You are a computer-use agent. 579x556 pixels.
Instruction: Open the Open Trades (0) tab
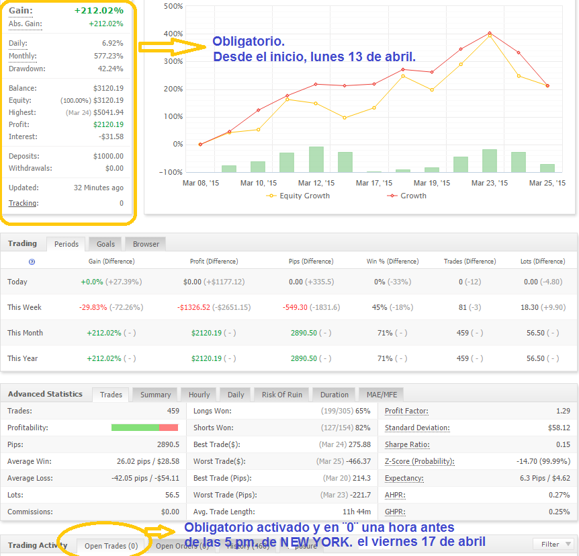pos(111,546)
